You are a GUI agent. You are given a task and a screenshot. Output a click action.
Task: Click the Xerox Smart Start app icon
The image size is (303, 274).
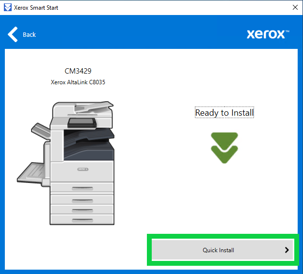coord(8,8)
